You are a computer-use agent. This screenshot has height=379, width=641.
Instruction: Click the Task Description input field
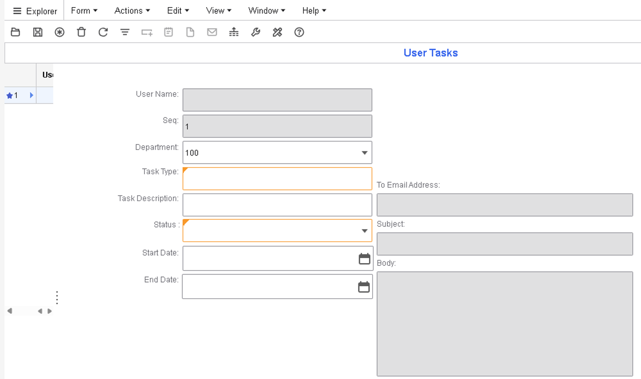pos(277,205)
